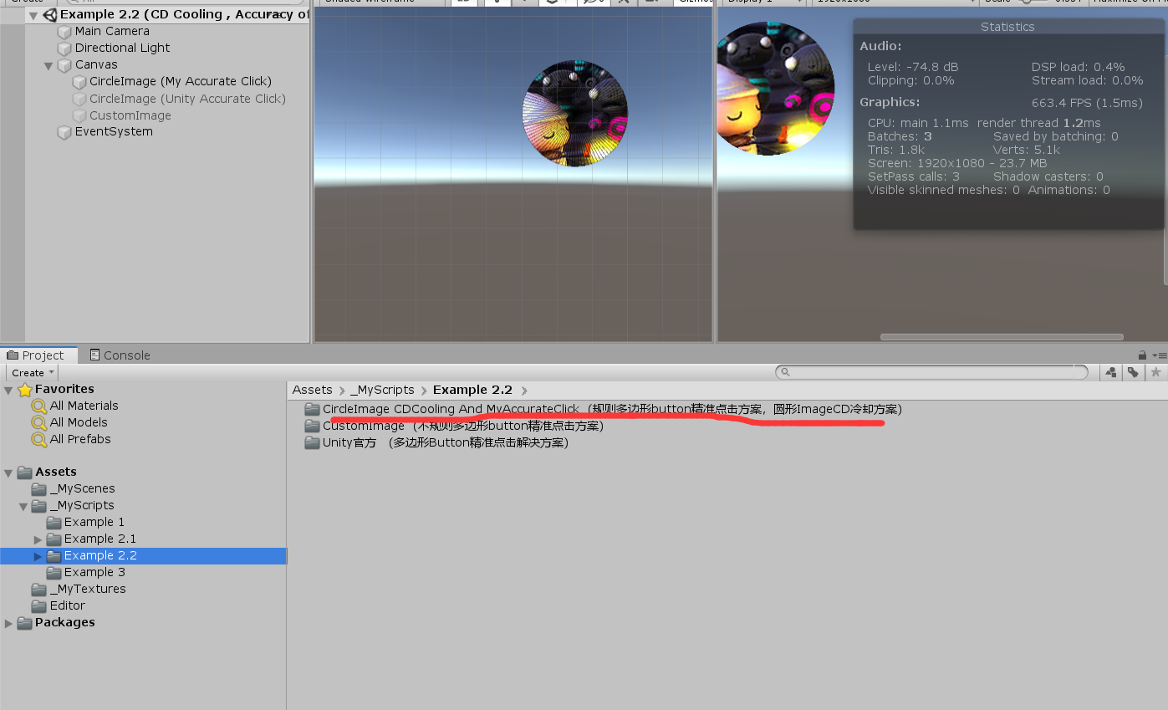Image resolution: width=1168 pixels, height=710 pixels.
Task: Select the Directional Light label
Action: (122, 49)
